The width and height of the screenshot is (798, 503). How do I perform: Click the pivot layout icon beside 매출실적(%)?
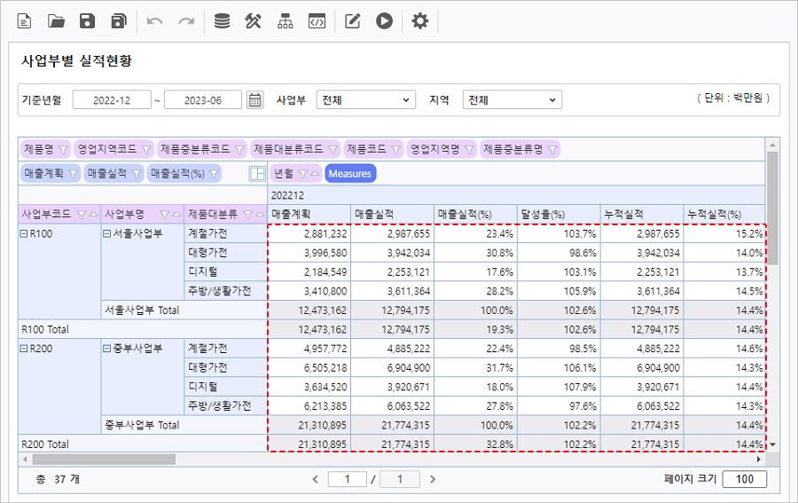click(257, 174)
